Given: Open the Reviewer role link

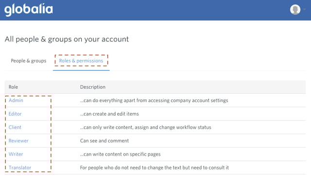Looking at the screenshot, I should (x=18, y=141).
